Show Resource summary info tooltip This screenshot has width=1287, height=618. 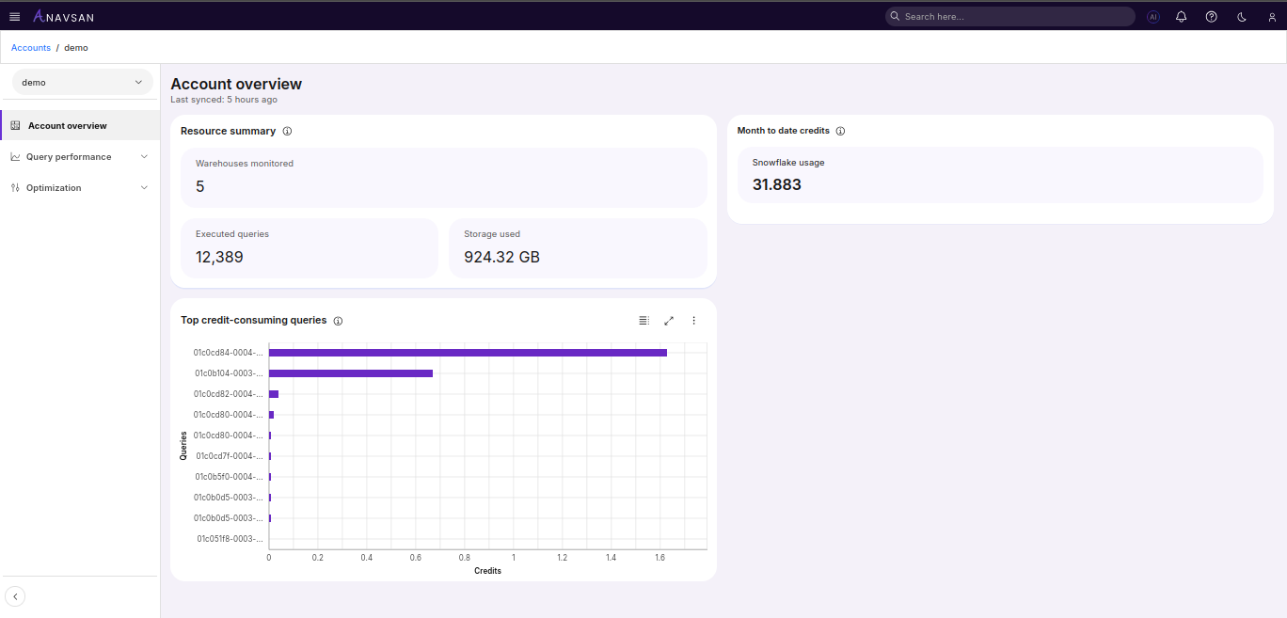click(287, 131)
